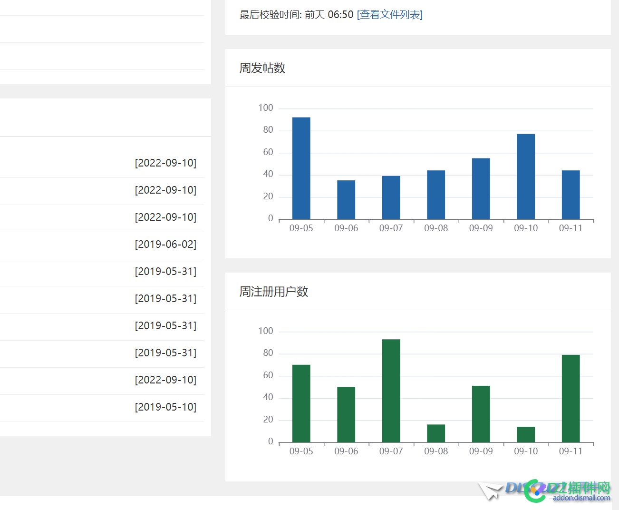
Task: Click the 100 y-axis value in 周发帖数 chart
Action: 266,108
